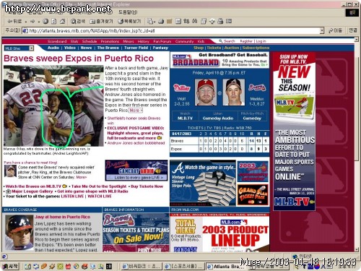Image resolution: width=361 pixels, height=271 pixels.
Task: Click the Mail icon in the IE toolbar
Action: [x=150, y=22]
